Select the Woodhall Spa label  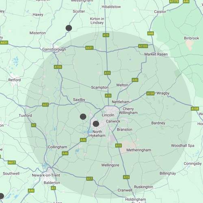point(183,146)
